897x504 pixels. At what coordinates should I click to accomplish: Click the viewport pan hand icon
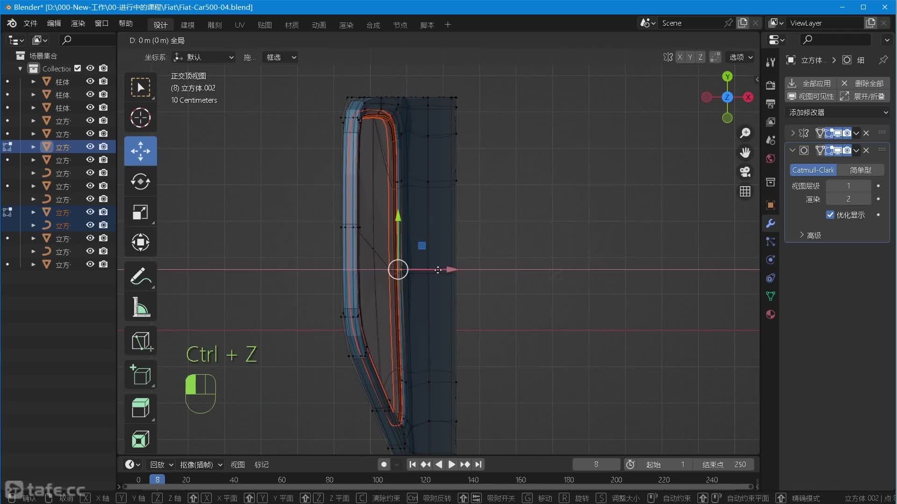click(745, 153)
